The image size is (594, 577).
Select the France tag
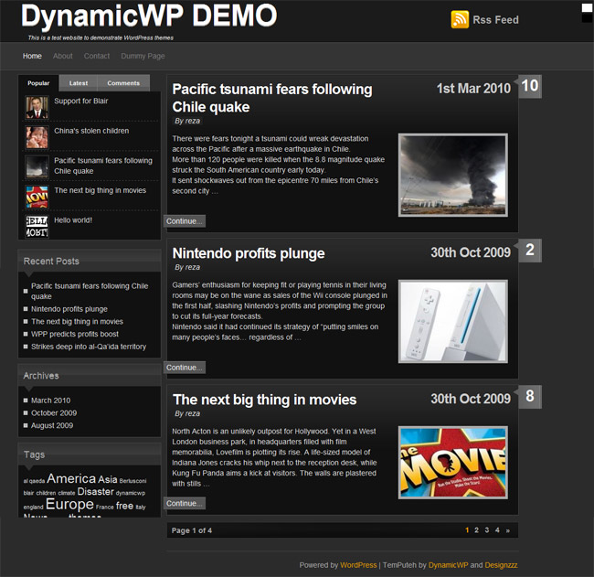[x=105, y=507]
